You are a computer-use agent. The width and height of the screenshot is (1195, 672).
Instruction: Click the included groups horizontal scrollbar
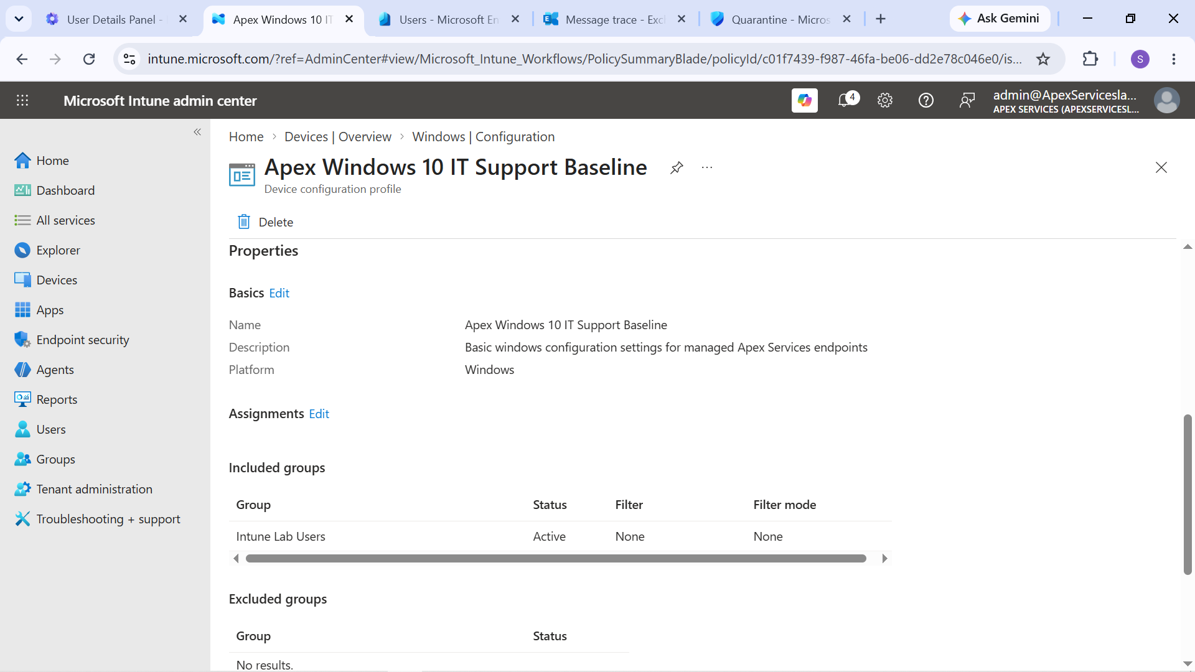tap(556, 559)
